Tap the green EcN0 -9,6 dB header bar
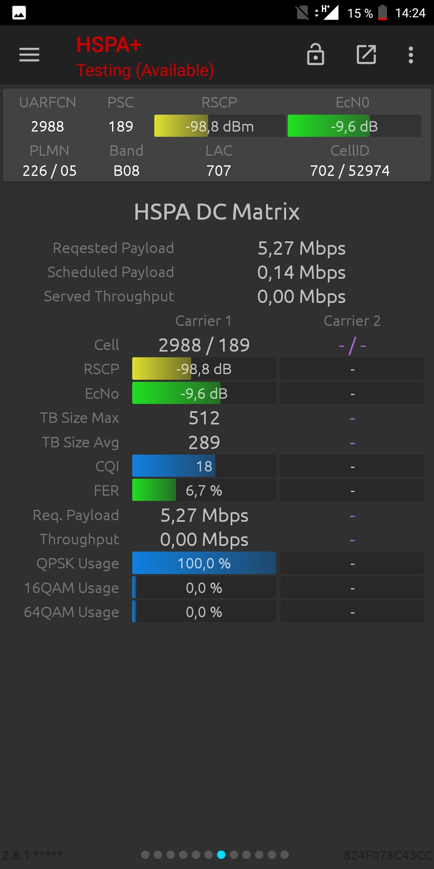434x869 pixels. coord(354,126)
